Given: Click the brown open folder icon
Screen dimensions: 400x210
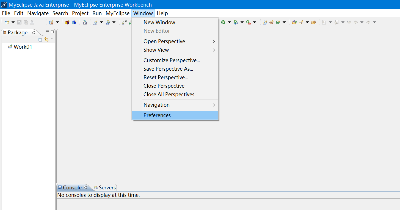Looking at the screenshot, I should click(x=313, y=23).
